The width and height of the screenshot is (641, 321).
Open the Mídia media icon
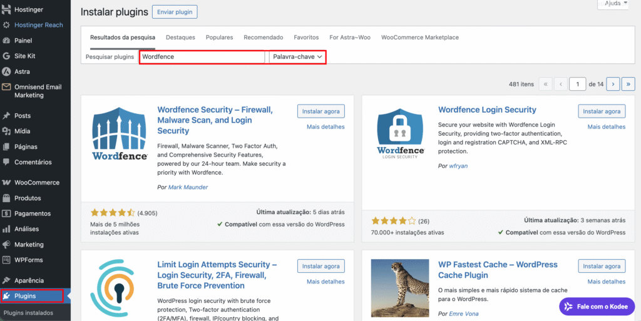click(6, 131)
